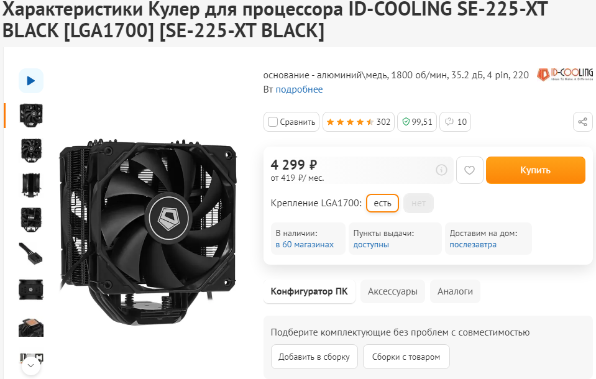Screen dimensions: 596x379
Task: Click the orange Купить button
Action: tap(535, 170)
